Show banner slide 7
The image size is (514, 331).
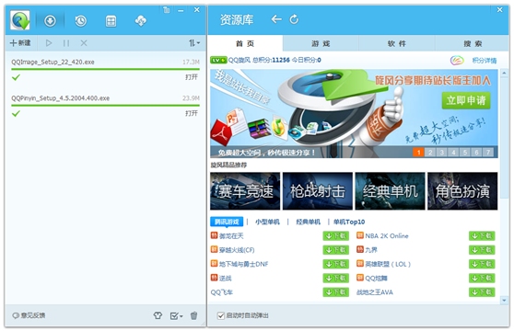[x=488, y=152]
